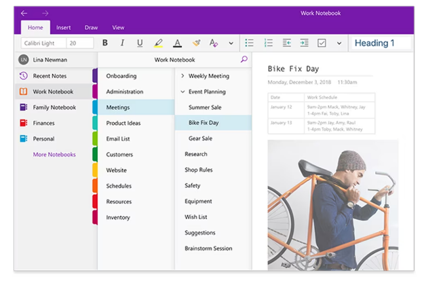The width and height of the screenshot is (422, 283).
Task: Click the Lina Newman avatar
Action: [x=24, y=60]
